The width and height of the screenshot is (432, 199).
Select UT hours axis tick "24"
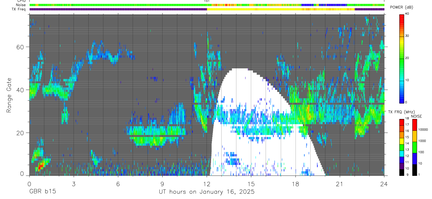[x=384, y=184]
